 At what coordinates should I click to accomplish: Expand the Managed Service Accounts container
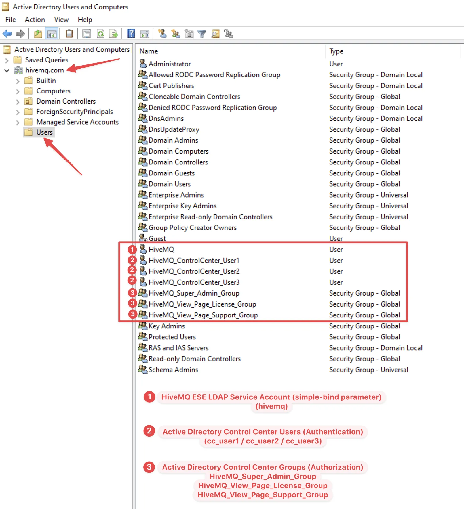[x=18, y=123]
